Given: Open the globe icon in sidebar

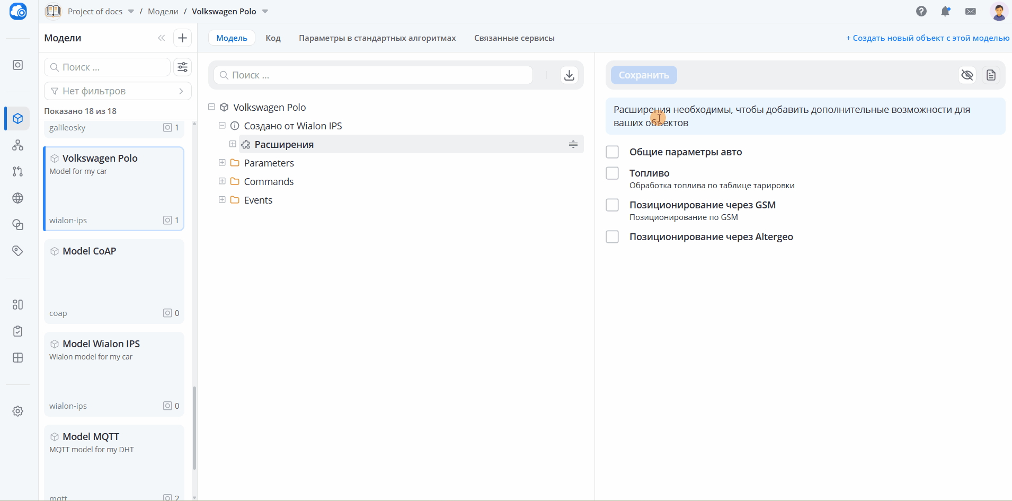Looking at the screenshot, I should (18, 198).
